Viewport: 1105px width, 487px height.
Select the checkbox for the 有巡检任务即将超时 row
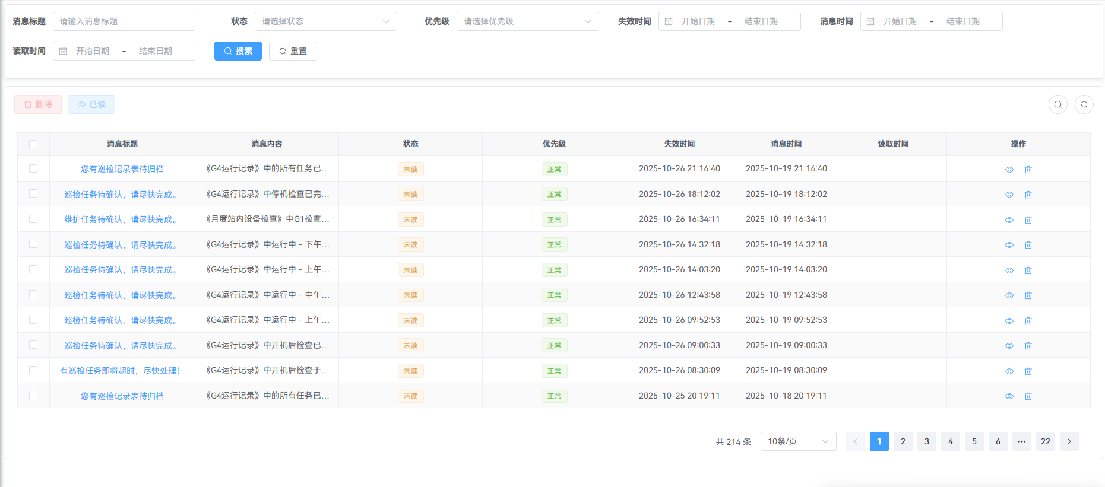click(x=33, y=370)
